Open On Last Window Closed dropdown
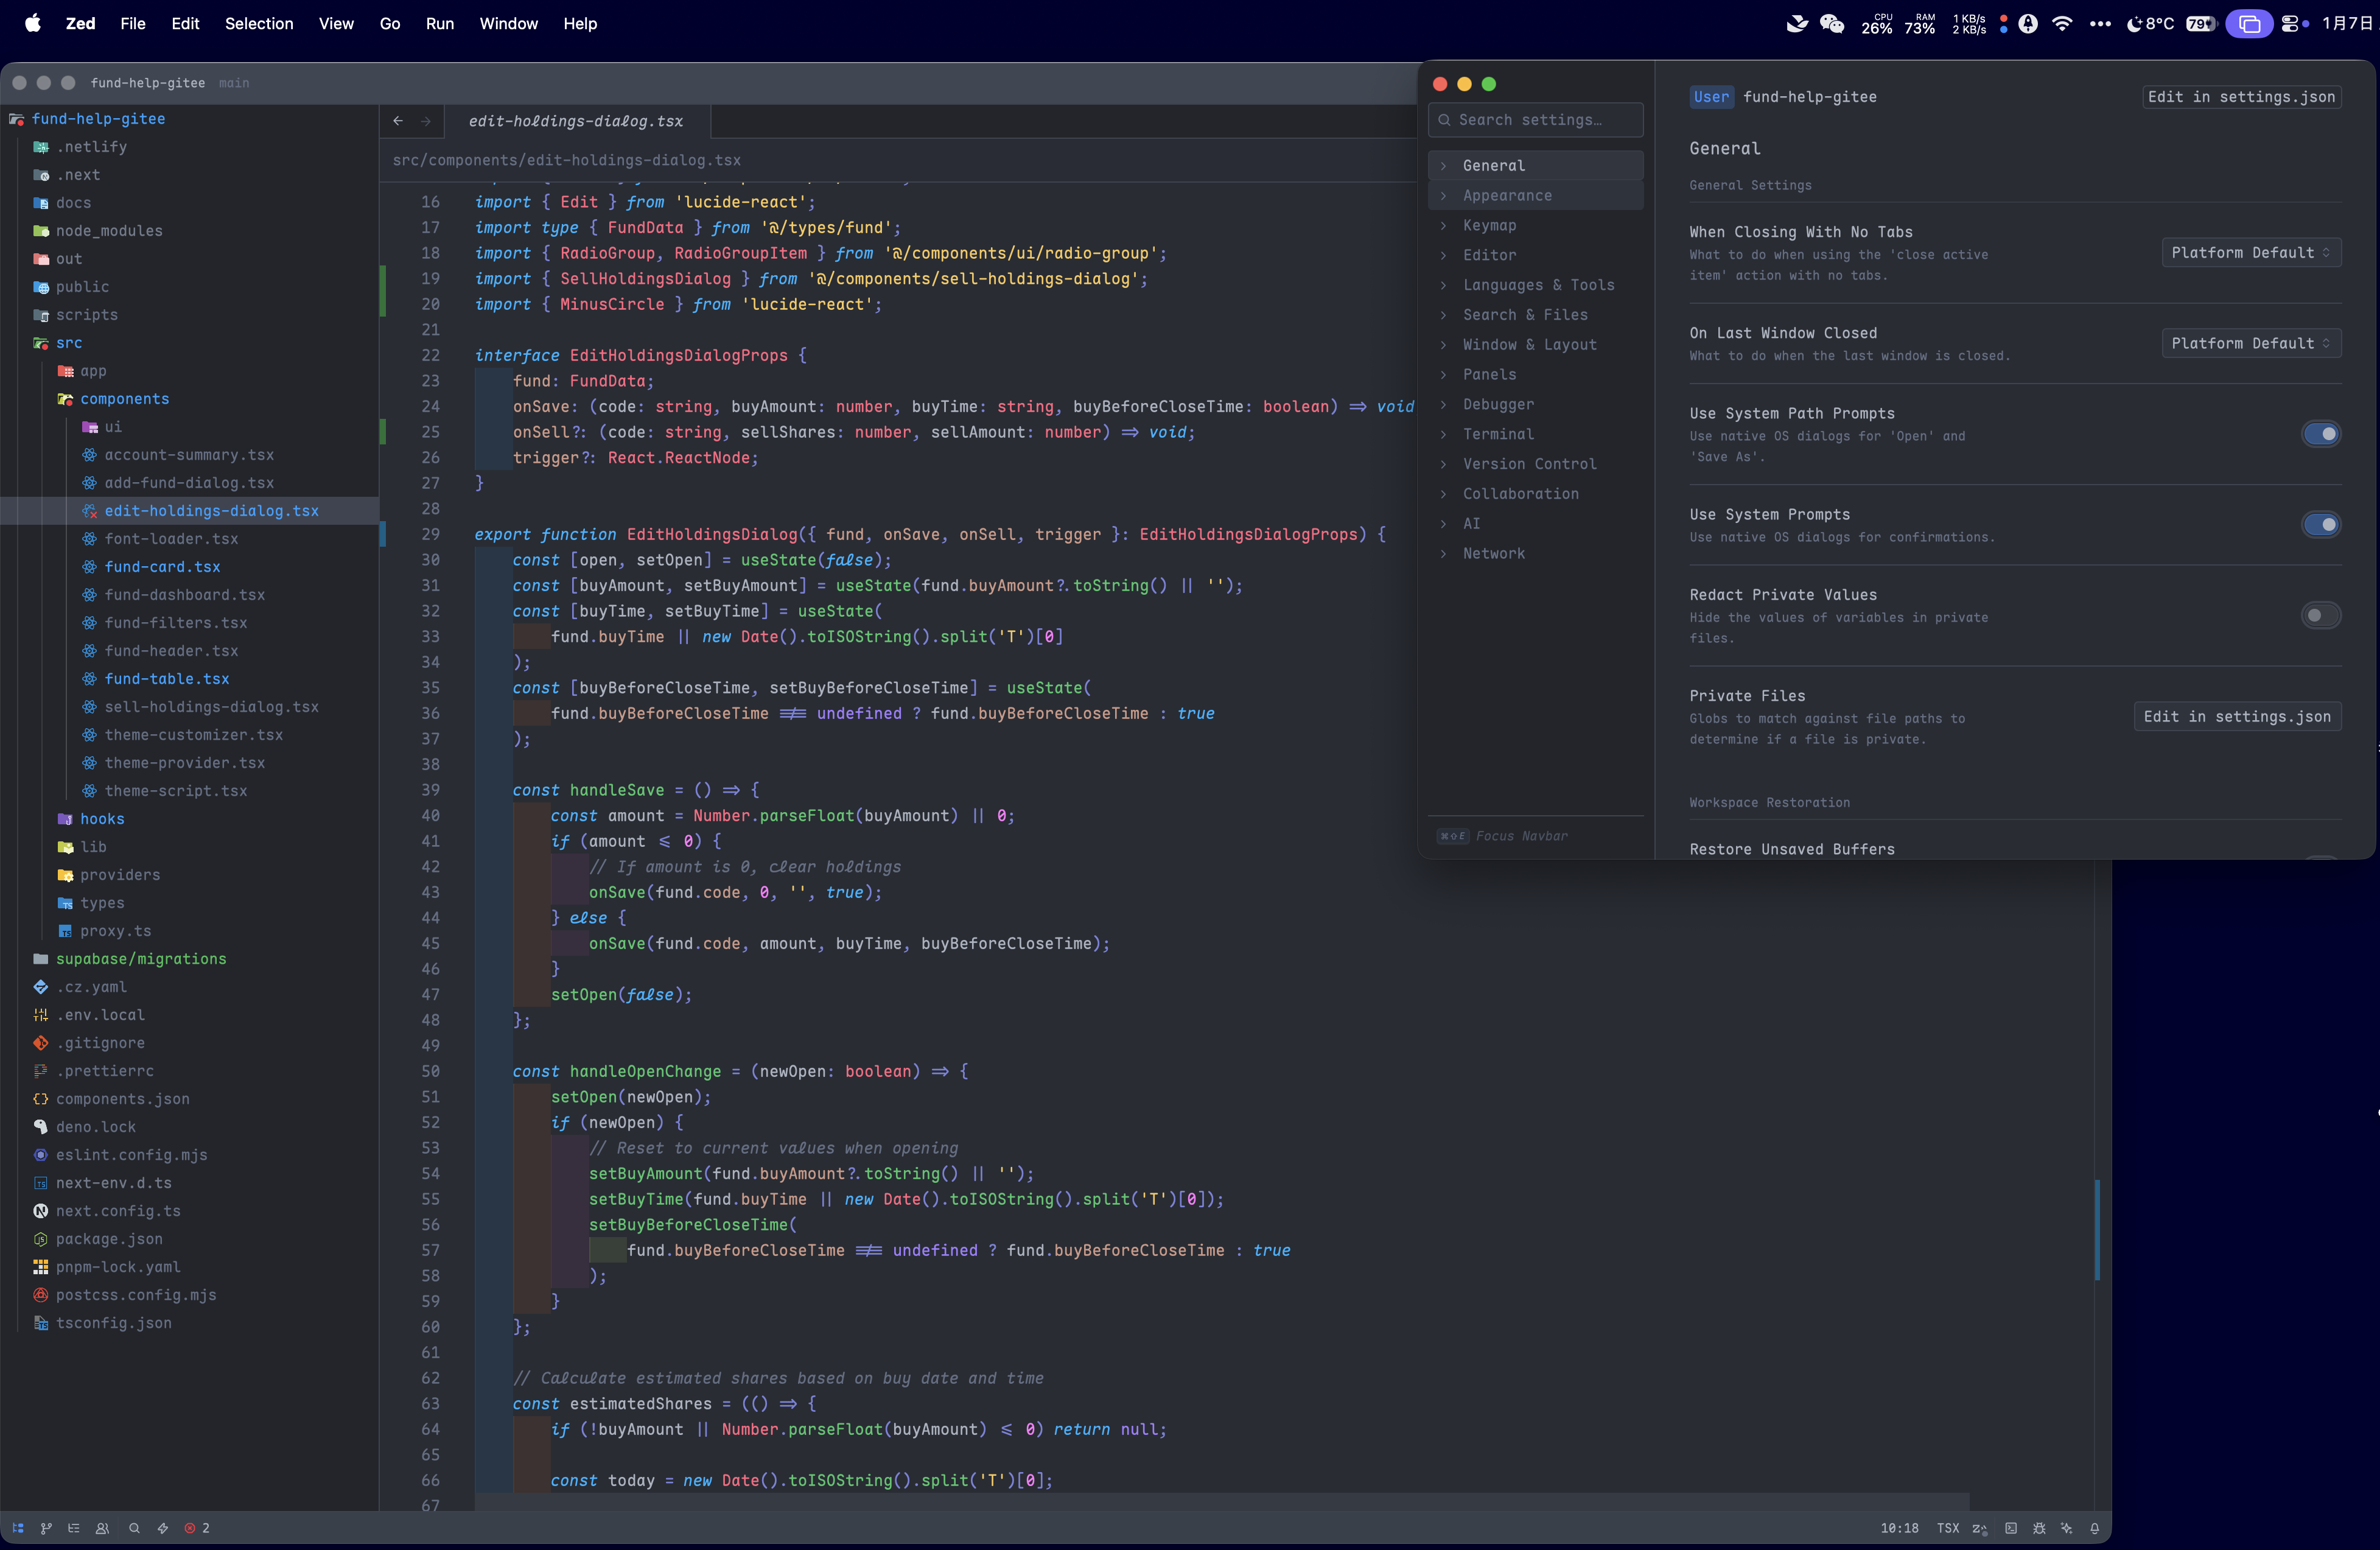The height and width of the screenshot is (1550, 2380). point(2250,343)
